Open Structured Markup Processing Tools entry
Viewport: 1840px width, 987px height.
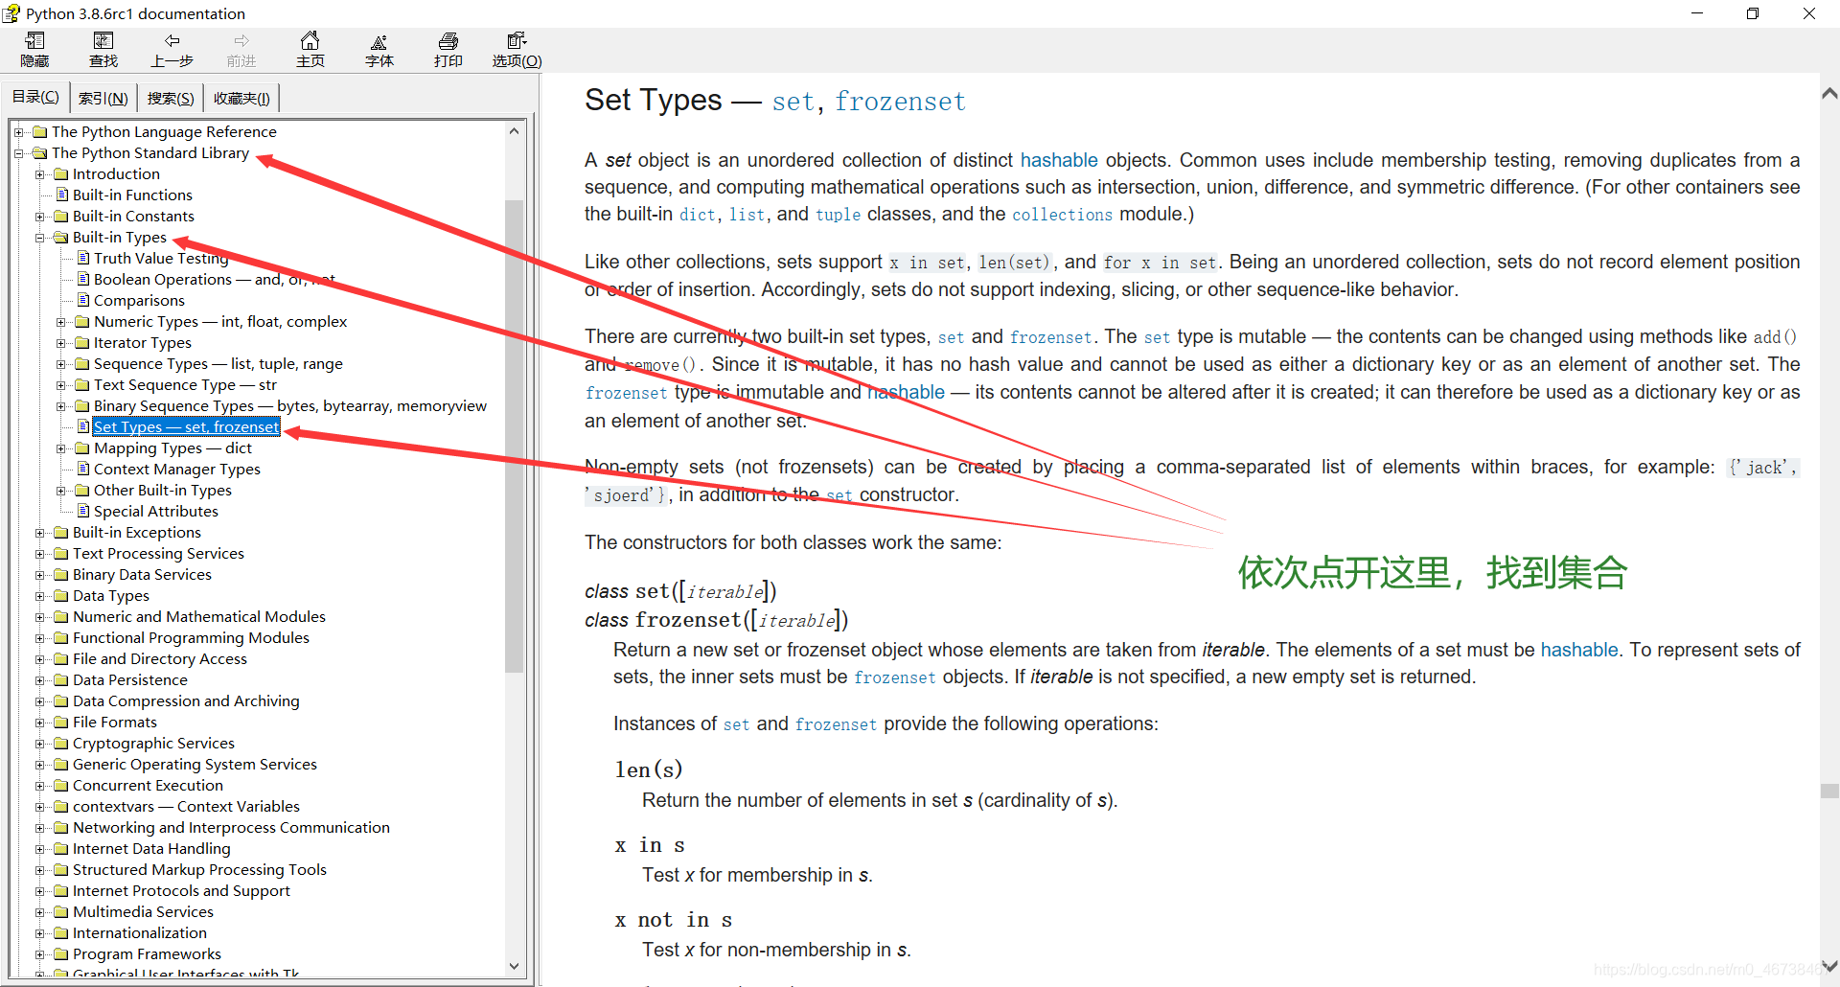pos(199,869)
